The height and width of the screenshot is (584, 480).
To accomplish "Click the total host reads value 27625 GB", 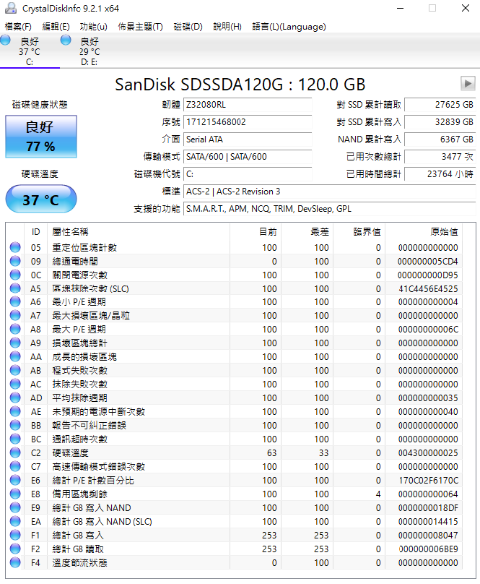I will 440,105.
